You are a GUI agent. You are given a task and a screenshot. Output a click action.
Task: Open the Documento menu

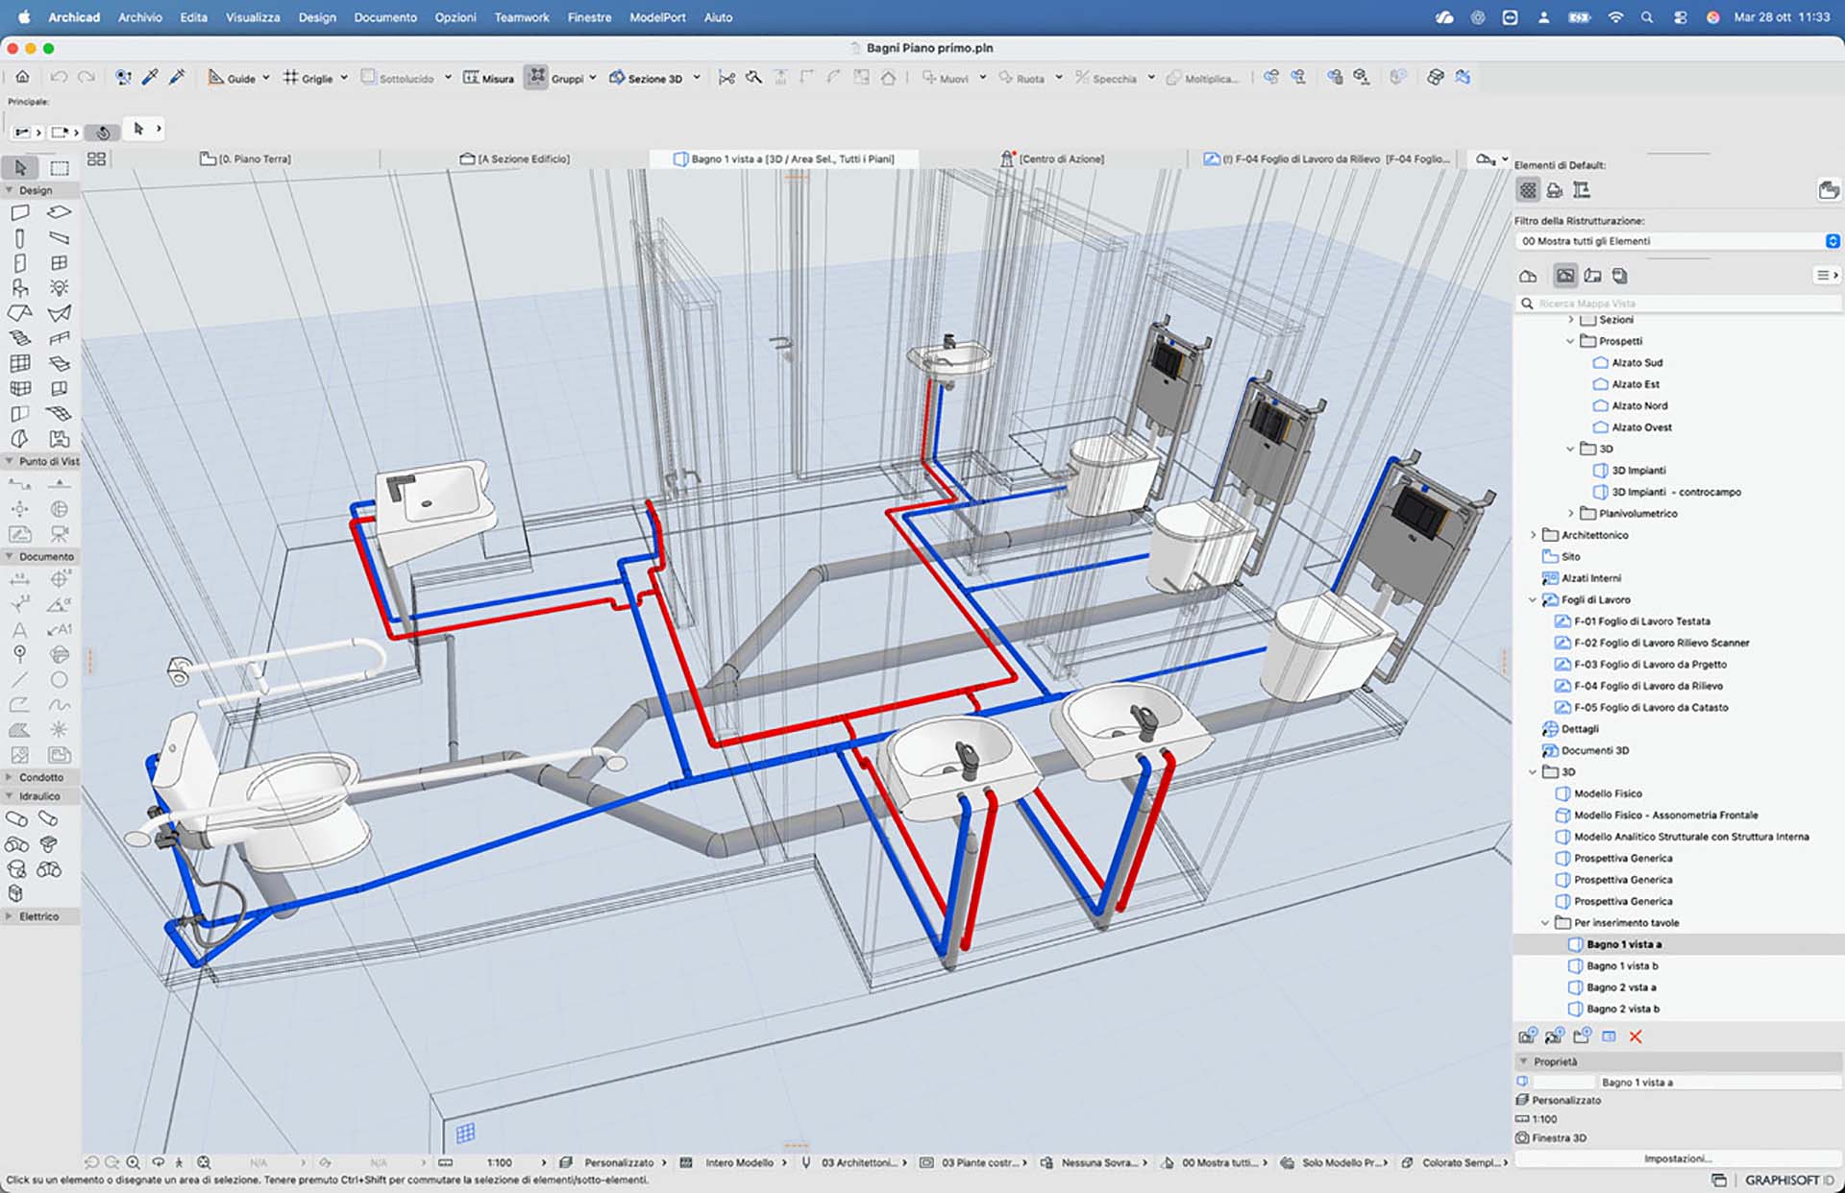[384, 17]
